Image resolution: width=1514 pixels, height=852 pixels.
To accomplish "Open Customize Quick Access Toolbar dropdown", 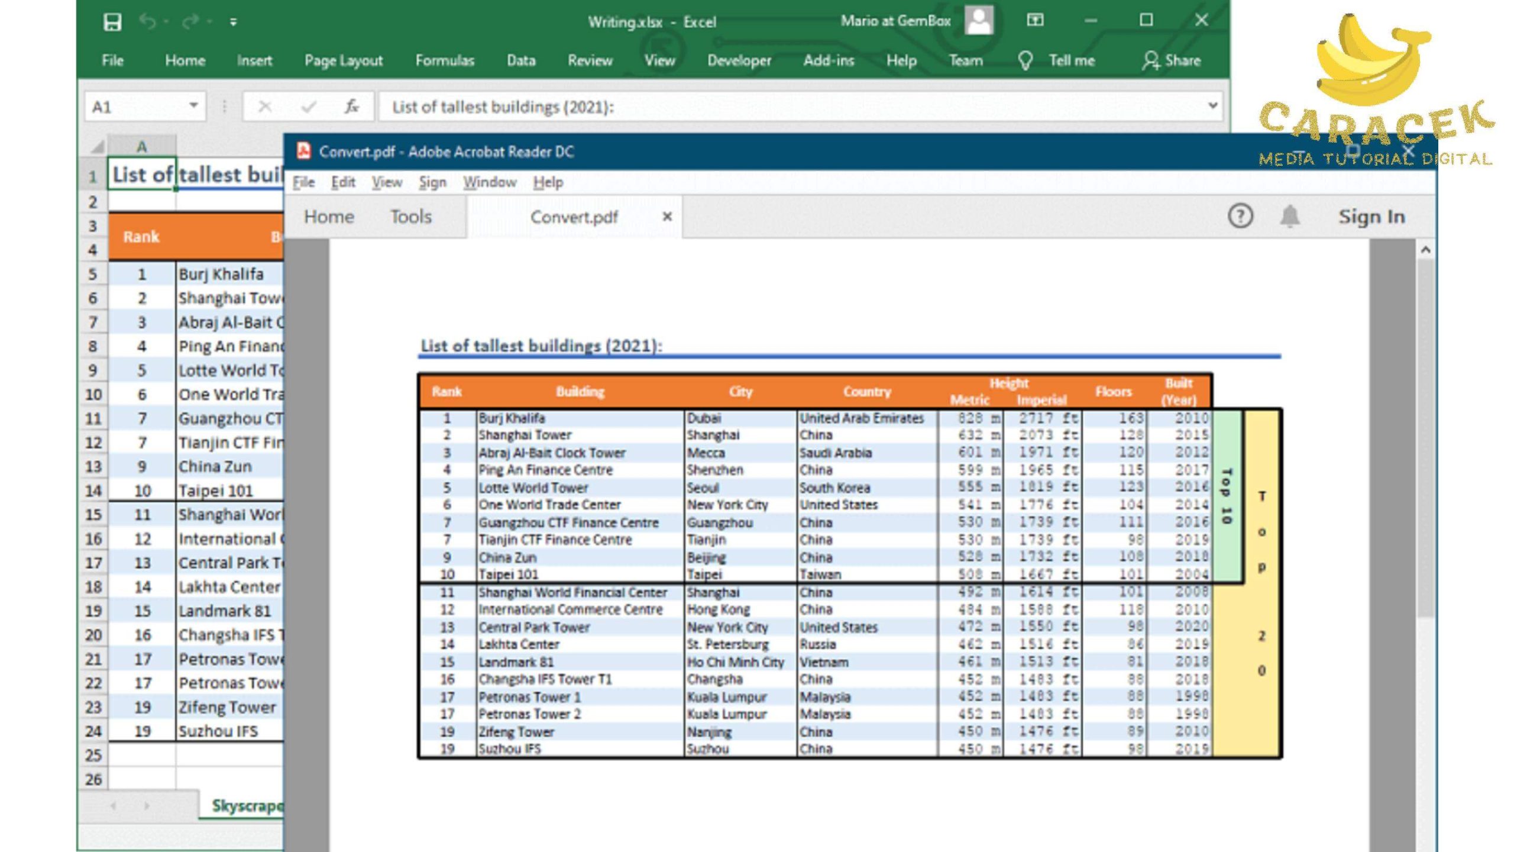I will (x=234, y=22).
